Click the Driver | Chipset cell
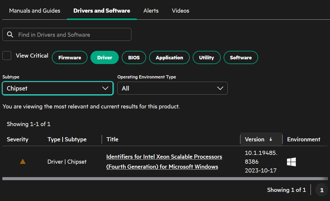The height and width of the screenshot is (201, 330). [x=67, y=162]
